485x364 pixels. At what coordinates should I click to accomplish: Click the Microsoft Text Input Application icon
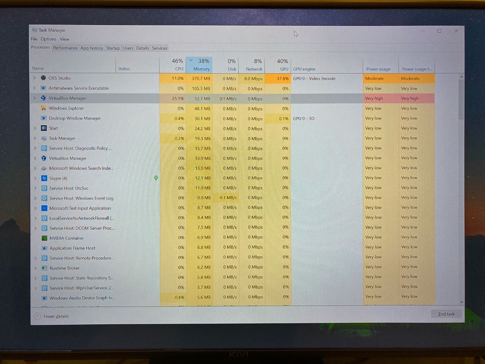tap(44, 208)
